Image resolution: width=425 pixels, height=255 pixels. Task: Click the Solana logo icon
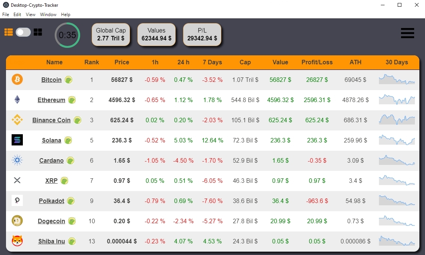click(17, 140)
